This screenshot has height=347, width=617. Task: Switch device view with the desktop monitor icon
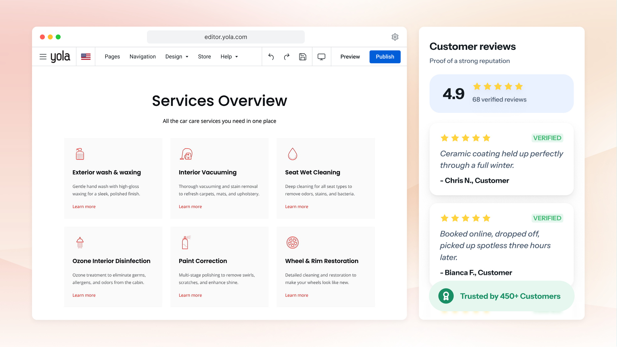[322, 57]
